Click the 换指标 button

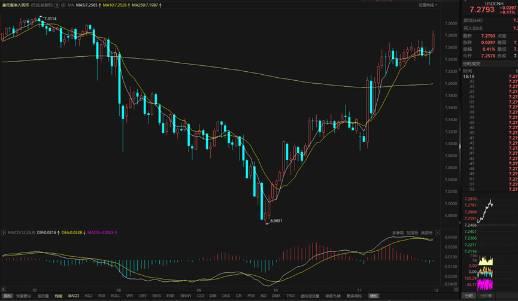426,233
